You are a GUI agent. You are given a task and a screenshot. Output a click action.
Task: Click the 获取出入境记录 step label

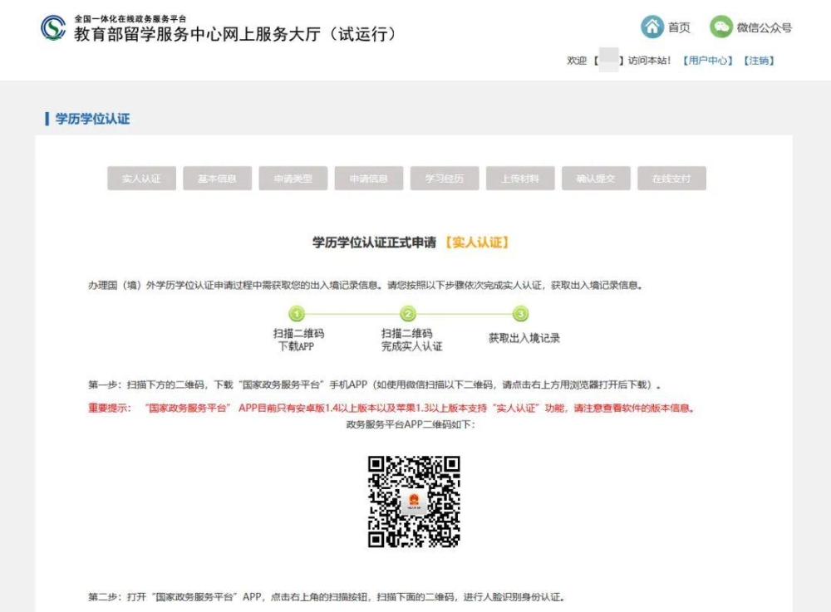[524, 338]
